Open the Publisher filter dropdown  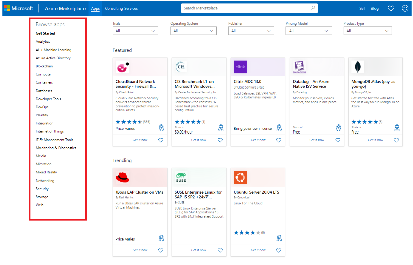(x=251, y=31)
